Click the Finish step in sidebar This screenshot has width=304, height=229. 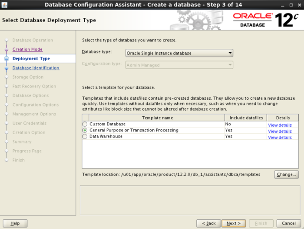pyautogui.click(x=19, y=160)
